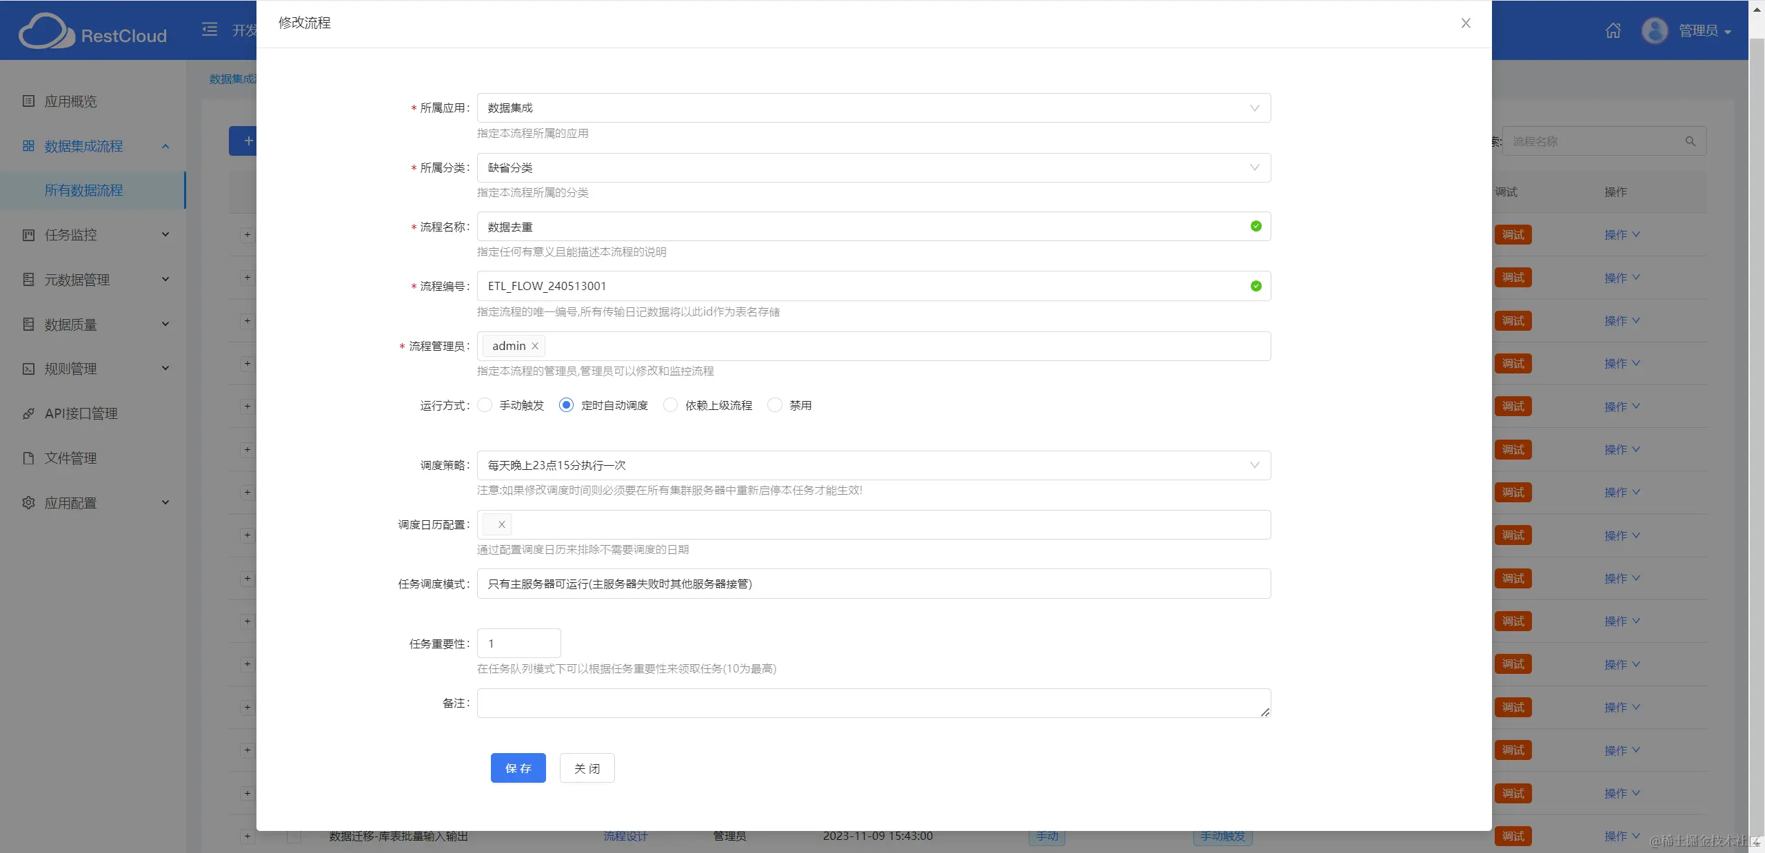Screen dimensions: 1765x853
Task: Open the 所属应用 dropdown
Action: [1253, 108]
